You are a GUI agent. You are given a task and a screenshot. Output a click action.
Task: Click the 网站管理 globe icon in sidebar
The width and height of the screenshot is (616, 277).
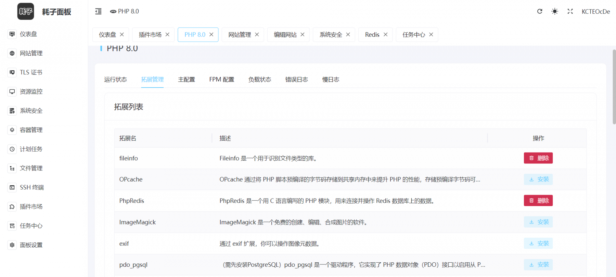click(12, 53)
